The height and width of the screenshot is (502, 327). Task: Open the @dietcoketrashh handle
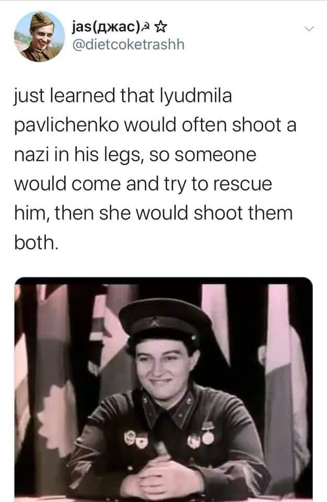tap(129, 44)
